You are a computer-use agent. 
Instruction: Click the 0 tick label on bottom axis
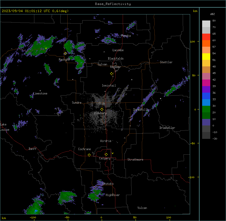[101, 217]
